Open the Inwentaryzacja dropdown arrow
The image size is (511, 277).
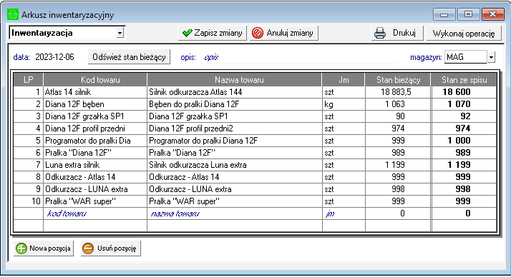click(x=120, y=33)
